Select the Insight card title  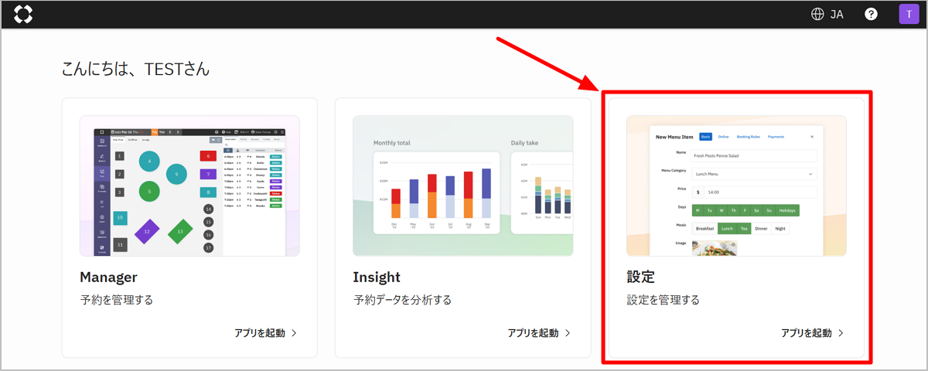click(x=377, y=277)
